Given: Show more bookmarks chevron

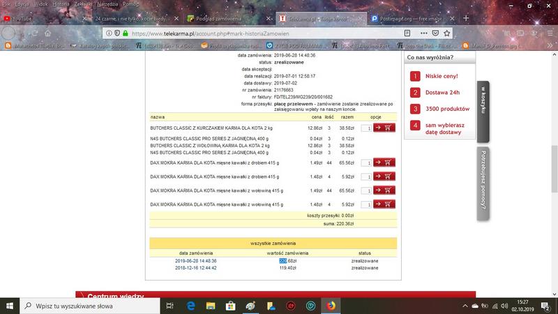Looking at the screenshot, I should (550, 45).
